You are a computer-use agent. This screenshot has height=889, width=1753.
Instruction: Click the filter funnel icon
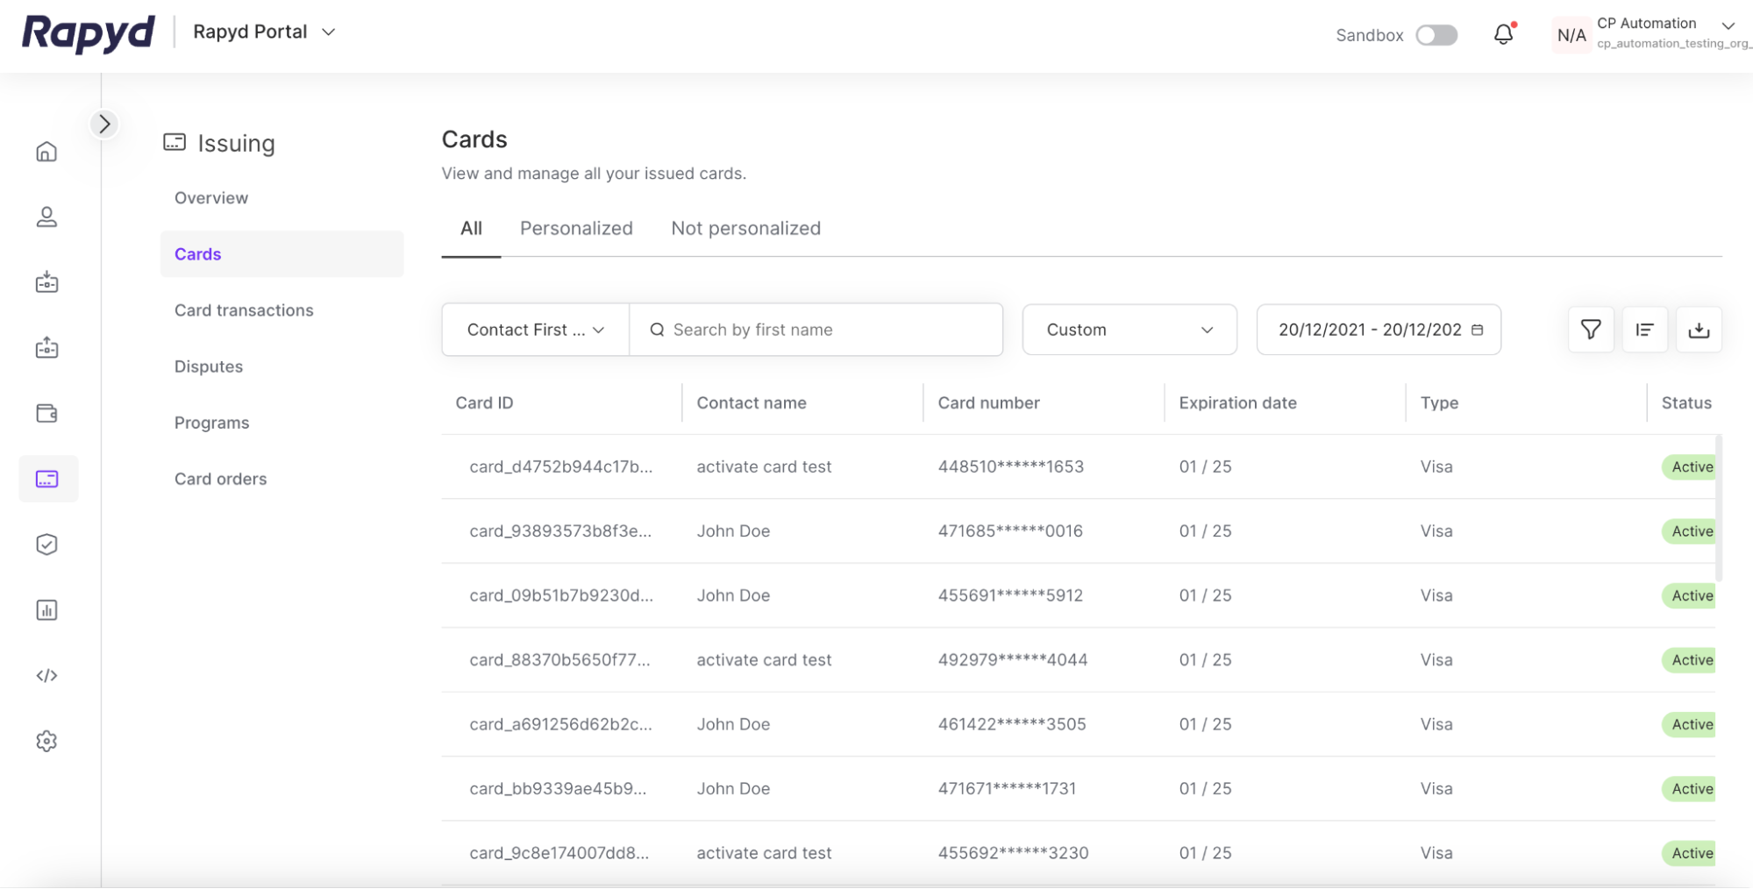(1590, 330)
